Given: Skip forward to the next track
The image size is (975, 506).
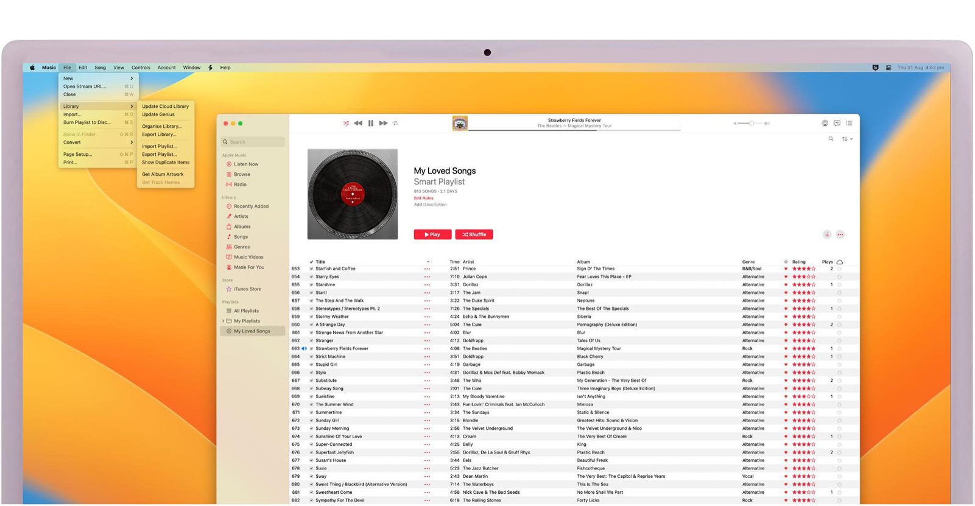Looking at the screenshot, I should (383, 123).
